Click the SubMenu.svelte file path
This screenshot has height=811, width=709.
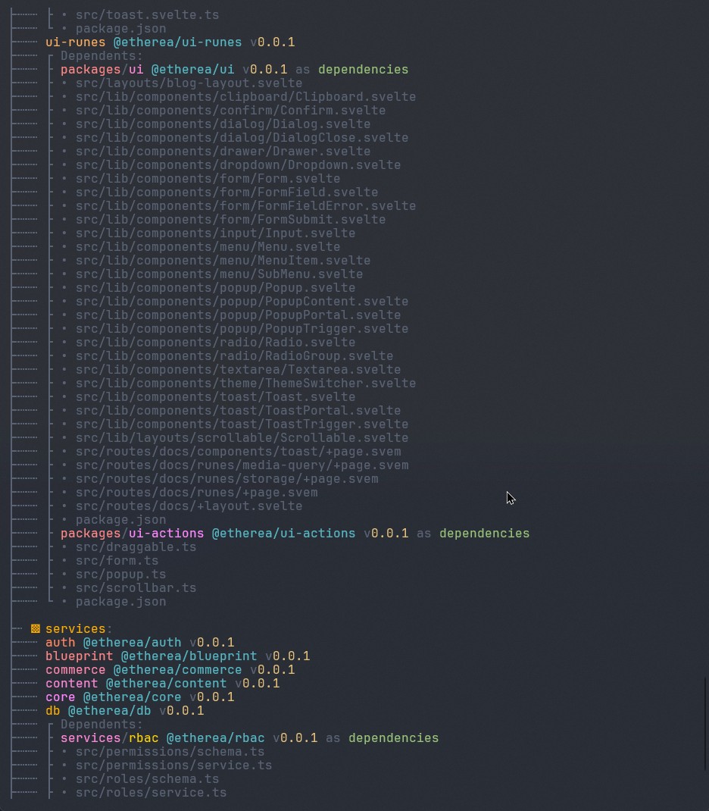tap(219, 274)
